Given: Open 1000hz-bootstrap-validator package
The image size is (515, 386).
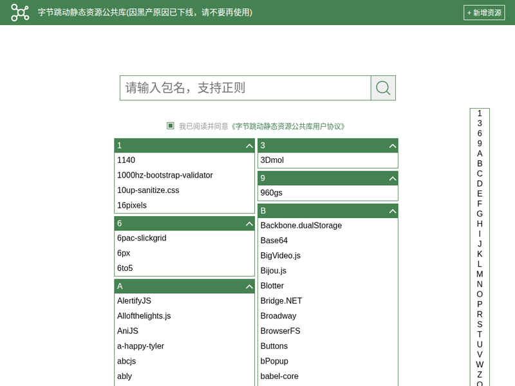Looking at the screenshot, I should [x=165, y=175].
